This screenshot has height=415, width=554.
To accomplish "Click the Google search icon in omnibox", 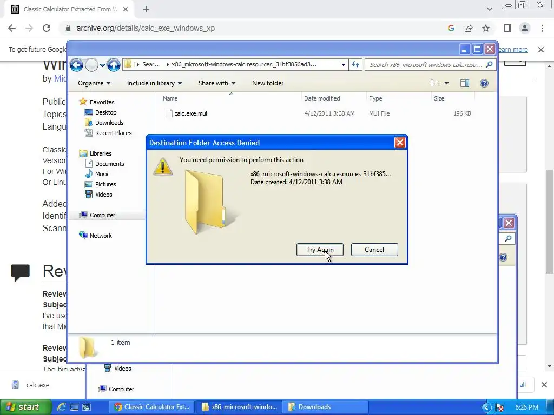I will point(451,28).
